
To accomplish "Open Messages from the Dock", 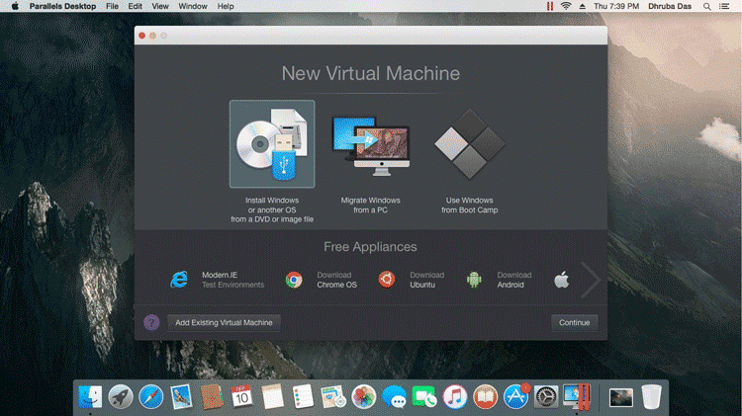I will coord(394,396).
